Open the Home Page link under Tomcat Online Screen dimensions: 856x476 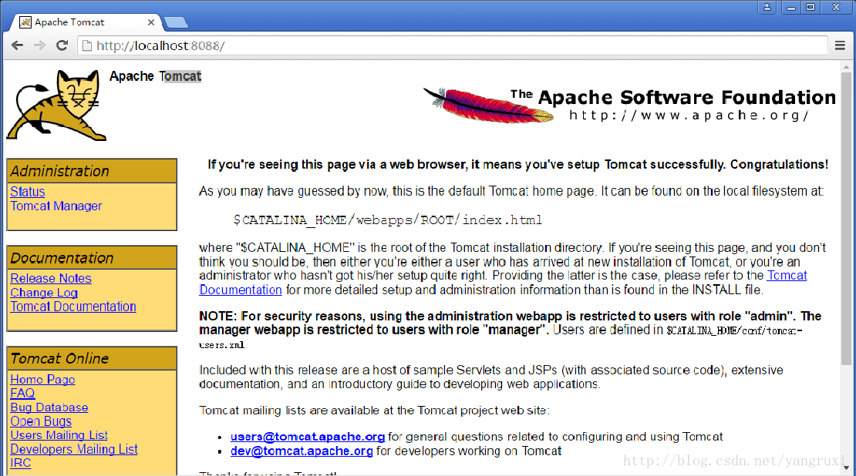(42, 380)
